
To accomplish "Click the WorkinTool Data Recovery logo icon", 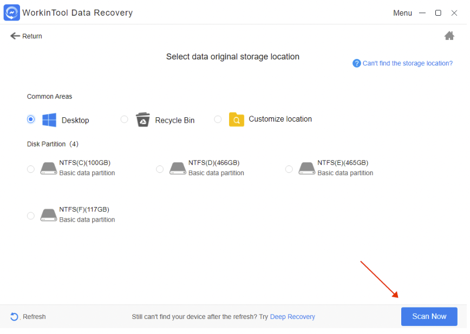I will [x=11, y=12].
